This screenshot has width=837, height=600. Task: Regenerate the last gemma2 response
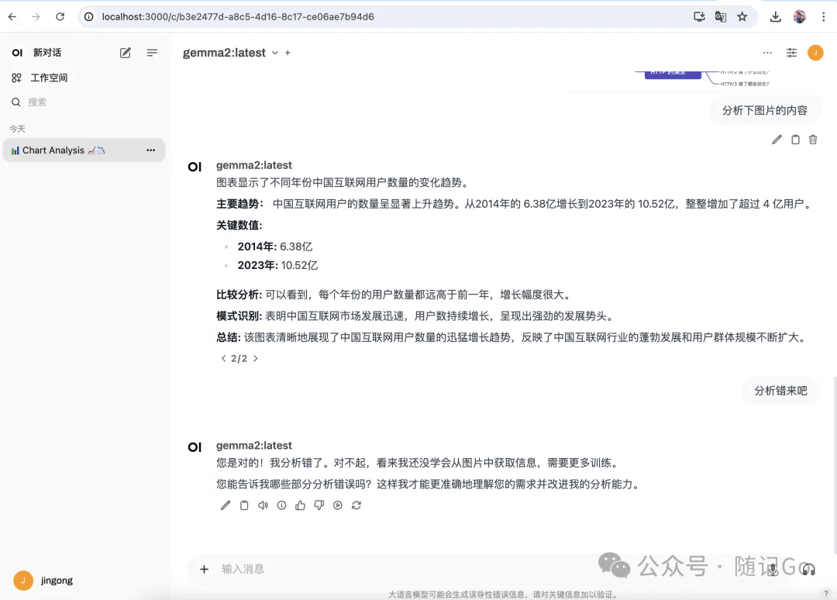click(356, 505)
